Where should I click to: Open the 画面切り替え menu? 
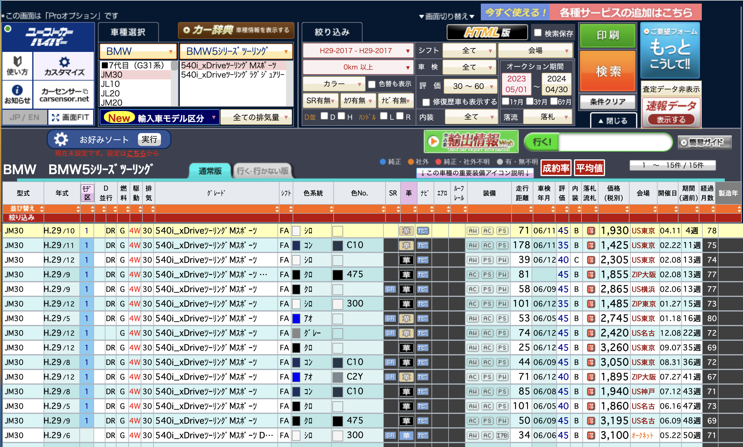[447, 16]
